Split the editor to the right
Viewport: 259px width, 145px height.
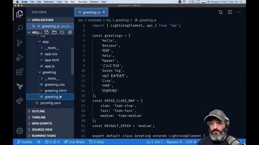coord(230,12)
